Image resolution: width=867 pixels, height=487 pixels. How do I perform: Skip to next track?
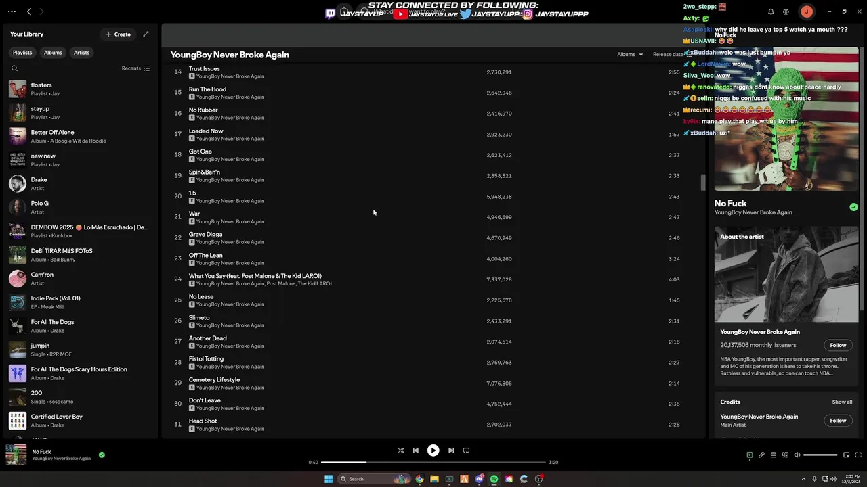pos(451,450)
